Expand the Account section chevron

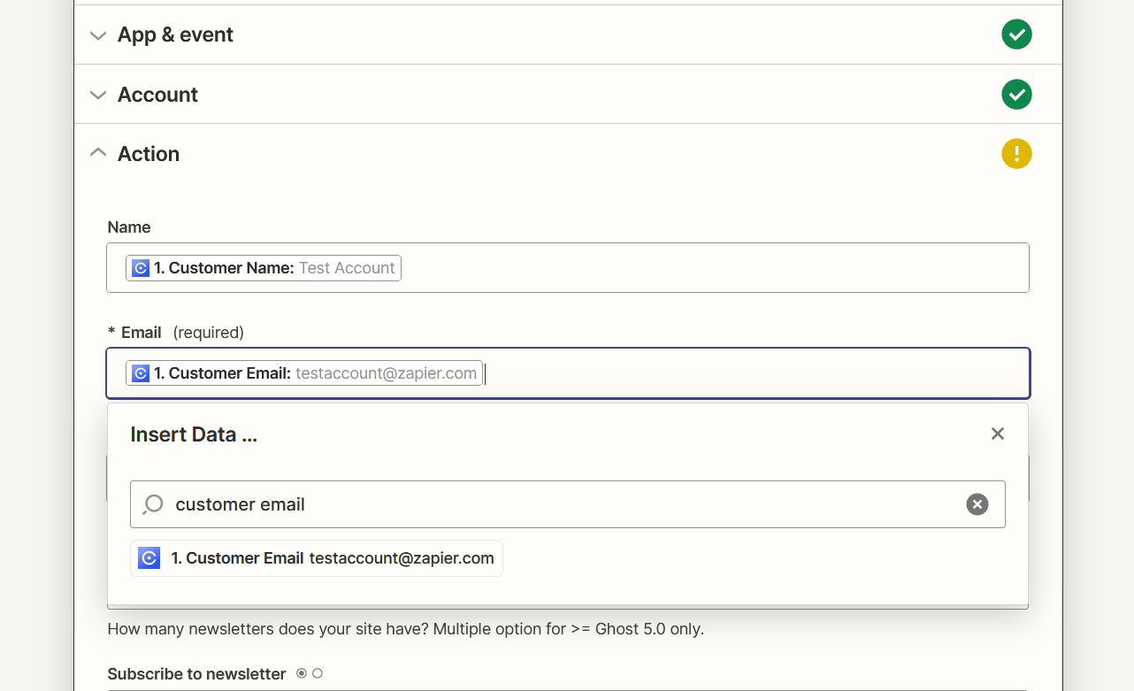[98, 95]
